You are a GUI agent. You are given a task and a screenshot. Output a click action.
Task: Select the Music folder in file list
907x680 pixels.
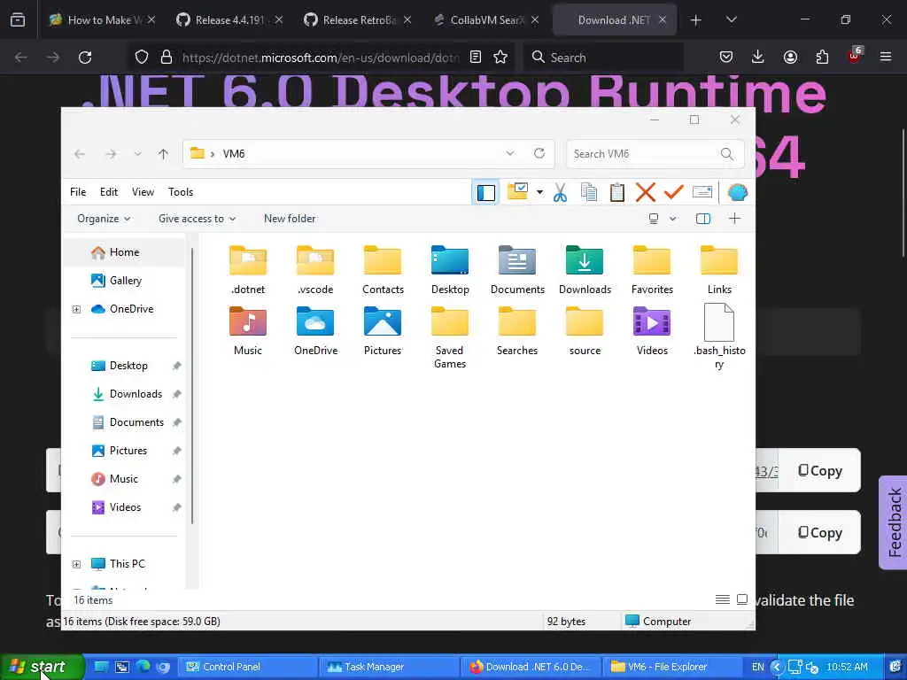pyautogui.click(x=248, y=331)
